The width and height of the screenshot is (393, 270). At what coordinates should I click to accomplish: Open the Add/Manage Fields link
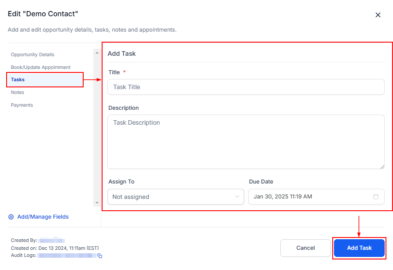click(x=43, y=217)
